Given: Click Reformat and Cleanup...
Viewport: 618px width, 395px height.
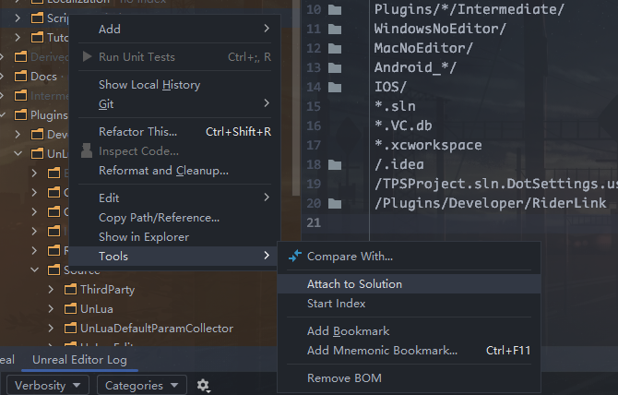Looking at the screenshot, I should tap(174, 171).
